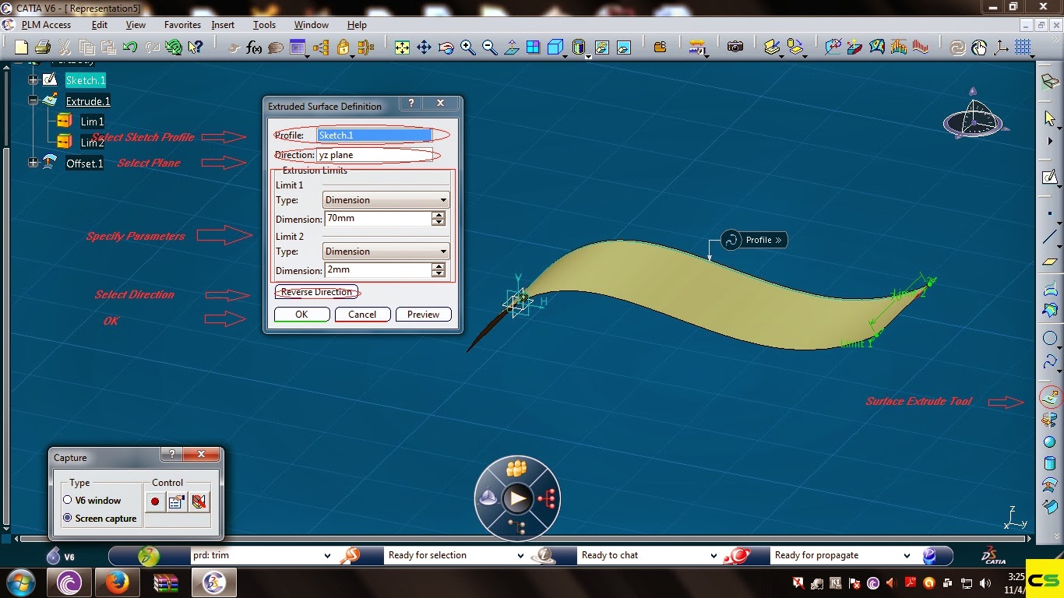Click the Normal View icon
Image resolution: width=1064 pixels, height=598 pixels.
512,47
